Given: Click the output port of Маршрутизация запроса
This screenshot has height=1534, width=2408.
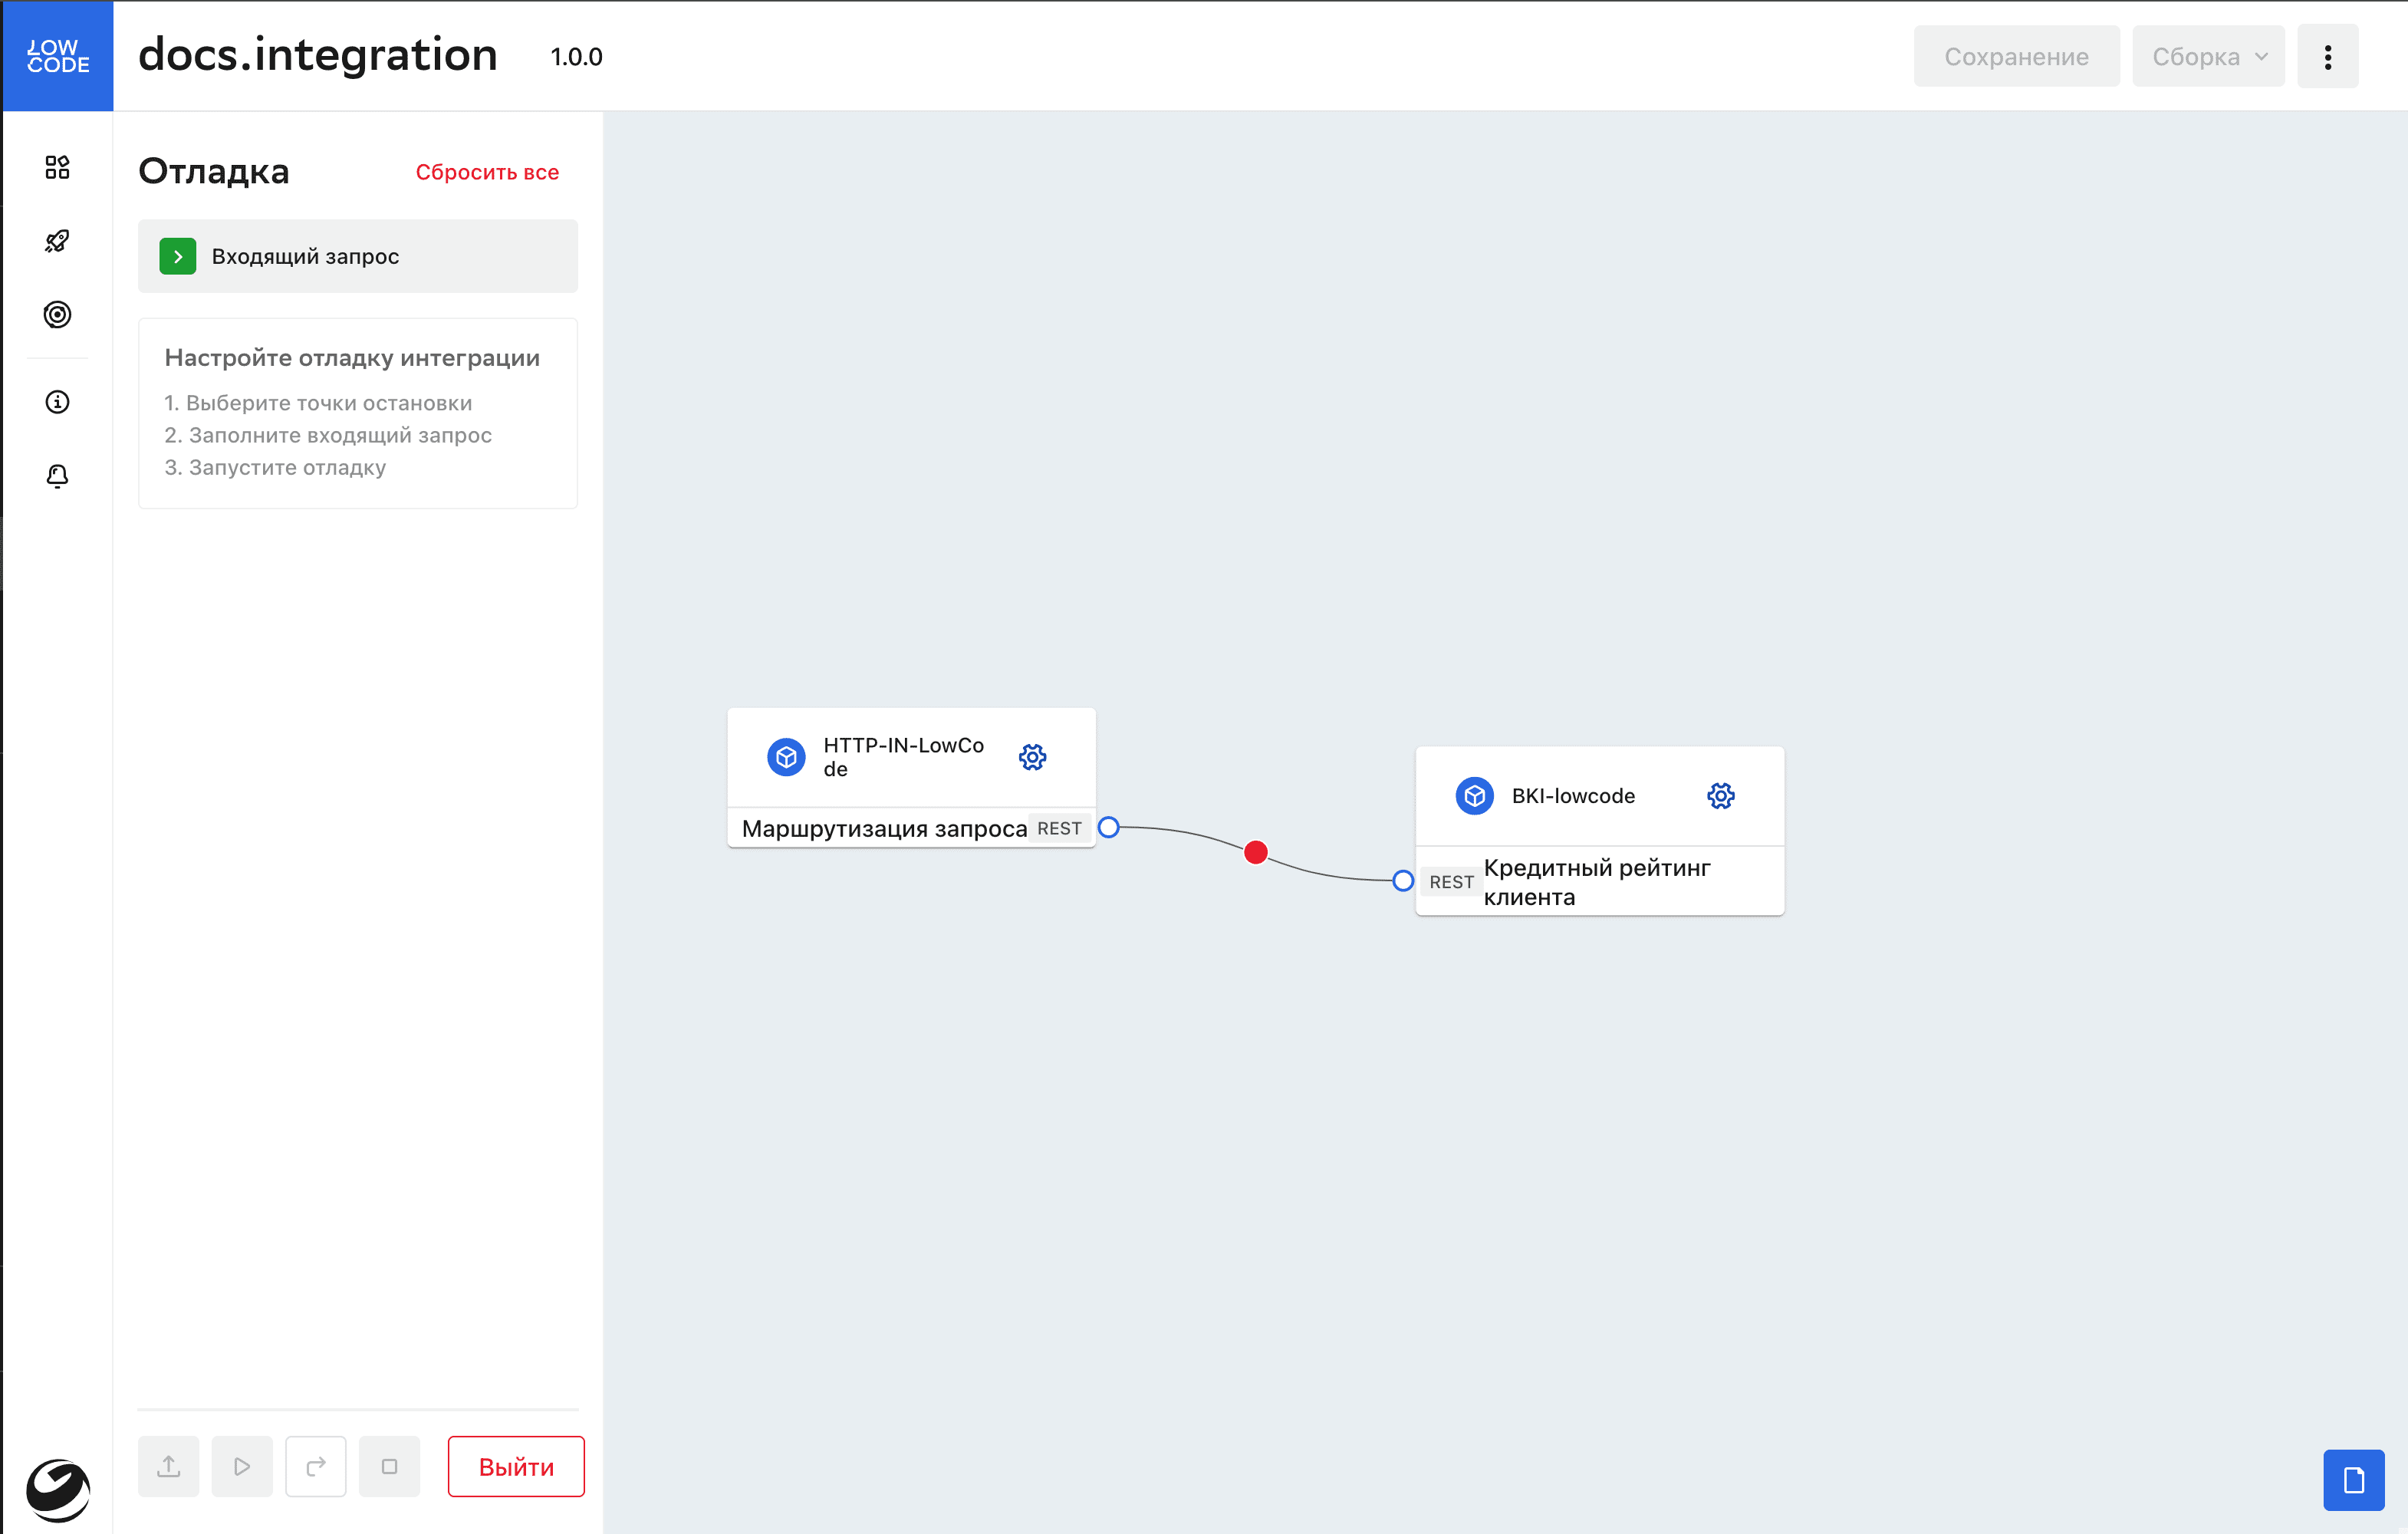Looking at the screenshot, I should pos(1108,828).
